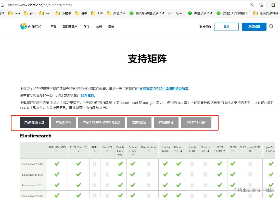Viewport: 280px width, 198px height.
Task: Click the 免费试用 button
Action: pyautogui.click(x=254, y=26)
